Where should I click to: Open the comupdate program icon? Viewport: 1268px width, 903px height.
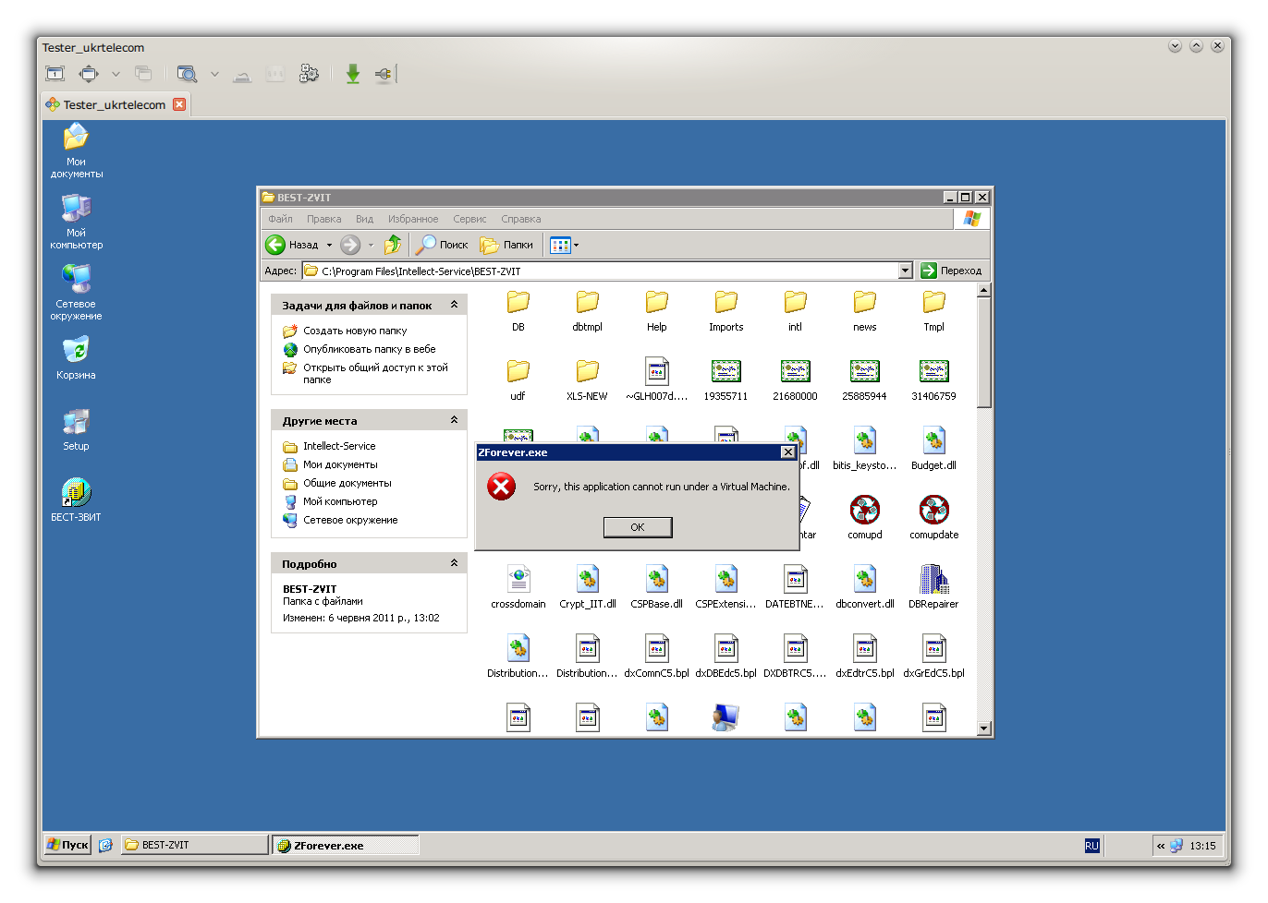[933, 511]
